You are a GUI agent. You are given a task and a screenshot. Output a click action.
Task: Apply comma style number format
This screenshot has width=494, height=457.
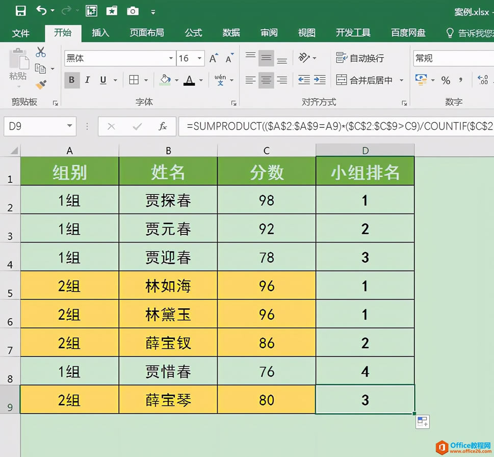461,80
